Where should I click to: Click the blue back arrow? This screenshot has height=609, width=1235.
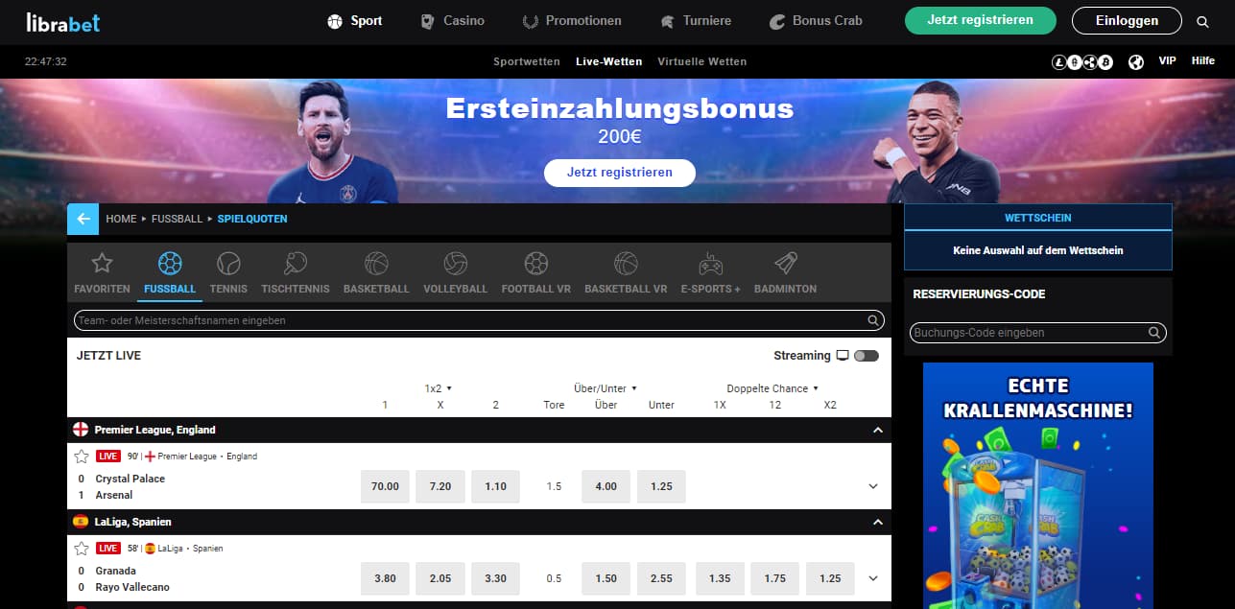tap(83, 219)
